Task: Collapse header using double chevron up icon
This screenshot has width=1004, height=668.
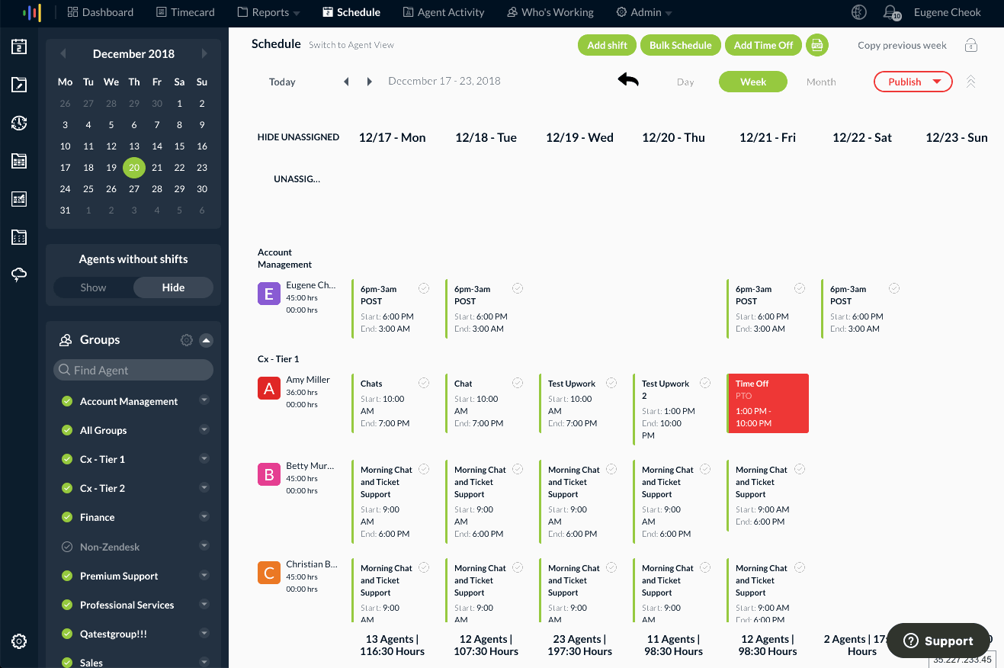Action: [x=970, y=82]
